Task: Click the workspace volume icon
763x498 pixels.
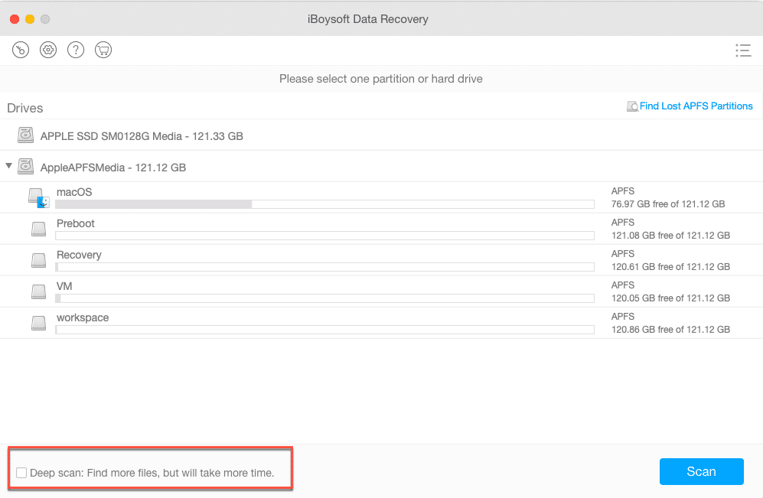Action: [x=38, y=323]
